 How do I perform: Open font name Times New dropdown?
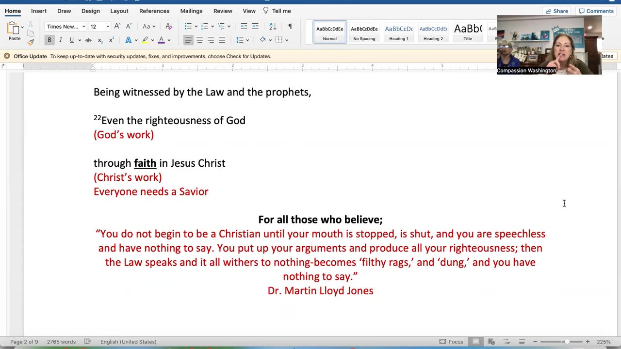(x=83, y=27)
